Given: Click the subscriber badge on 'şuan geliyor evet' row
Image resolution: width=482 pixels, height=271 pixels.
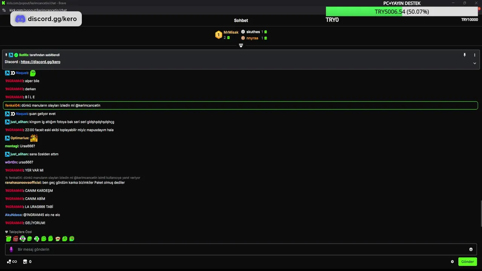Looking at the screenshot, I should tap(13, 114).
